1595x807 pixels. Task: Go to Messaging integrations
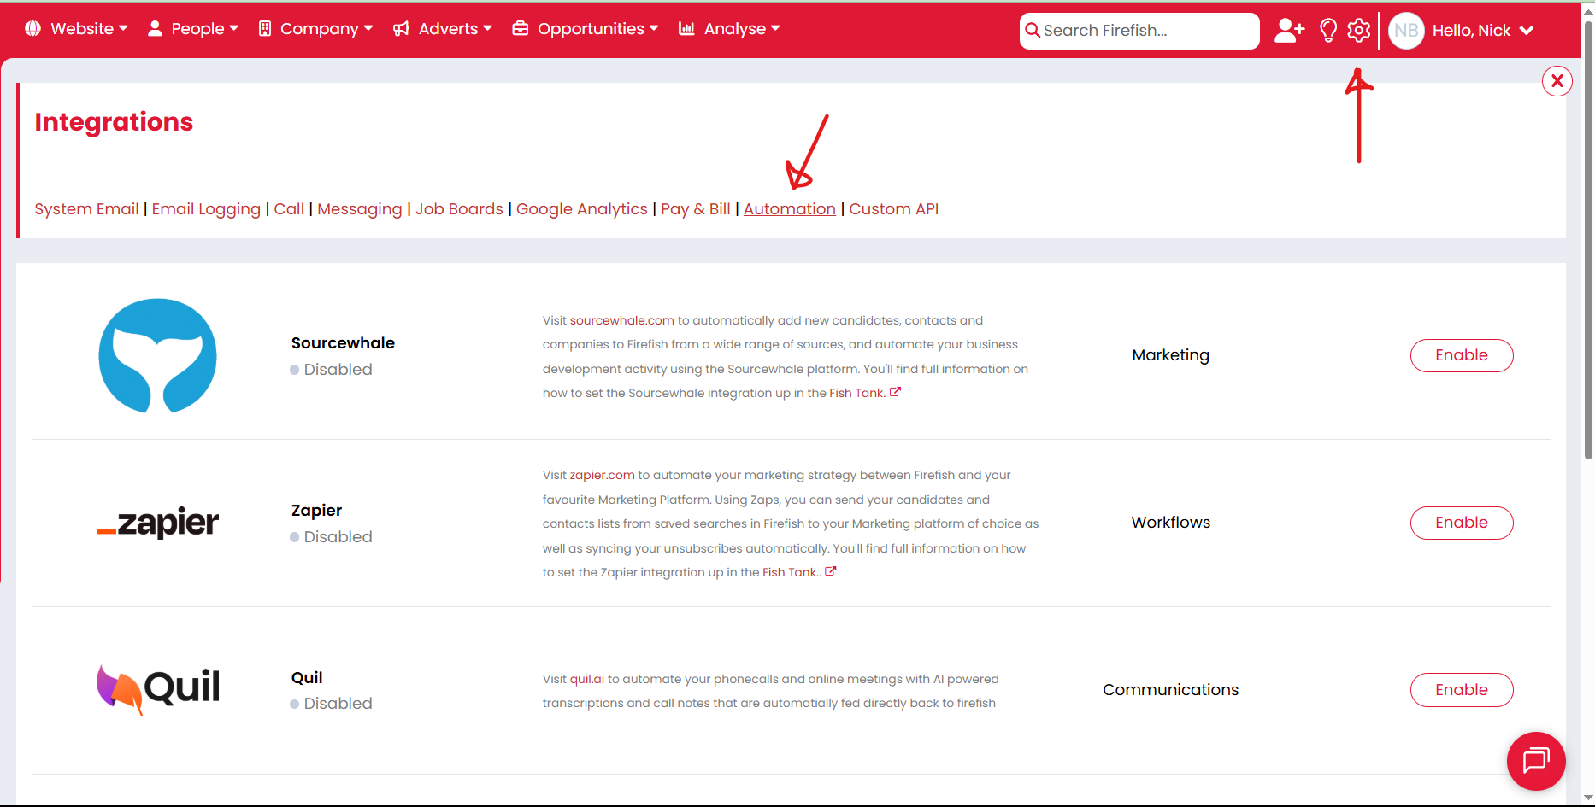[359, 209]
